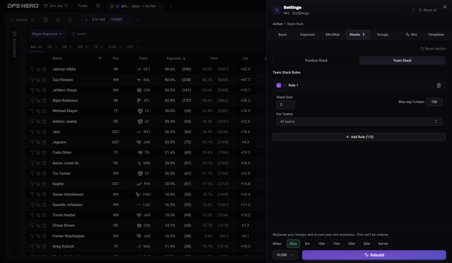Click the document icon next to Games
The width and height of the screenshot is (452, 263).
pos(46,20)
